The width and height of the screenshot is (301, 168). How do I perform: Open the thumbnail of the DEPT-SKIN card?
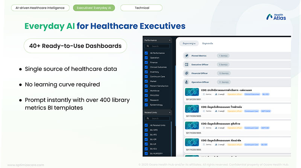tap(192, 109)
